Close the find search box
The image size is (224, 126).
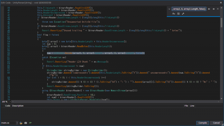218,9
